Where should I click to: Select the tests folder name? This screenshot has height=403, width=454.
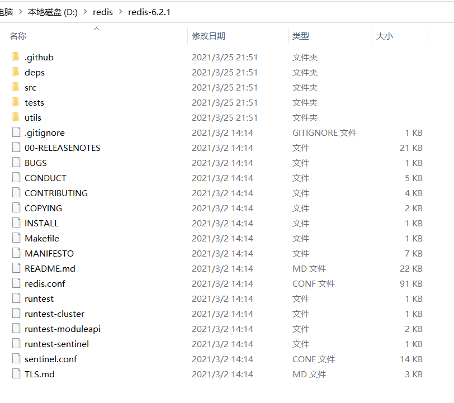click(x=35, y=102)
